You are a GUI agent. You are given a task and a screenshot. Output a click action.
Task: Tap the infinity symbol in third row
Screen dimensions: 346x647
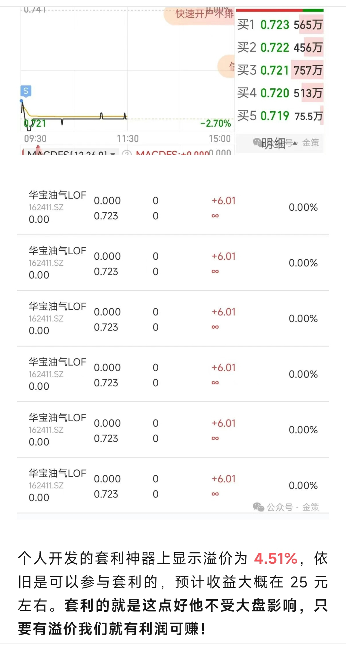(215, 327)
